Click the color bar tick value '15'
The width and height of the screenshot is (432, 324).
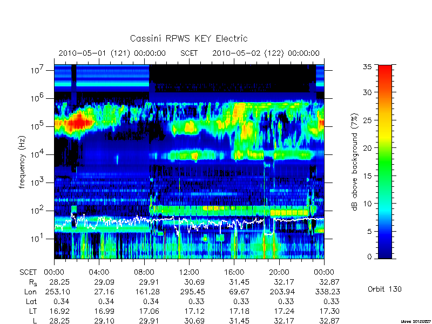tap(368, 176)
